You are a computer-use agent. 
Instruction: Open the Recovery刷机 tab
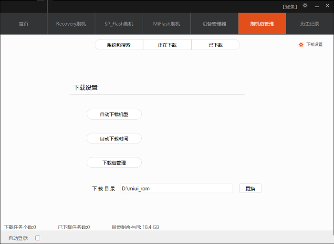71,24
